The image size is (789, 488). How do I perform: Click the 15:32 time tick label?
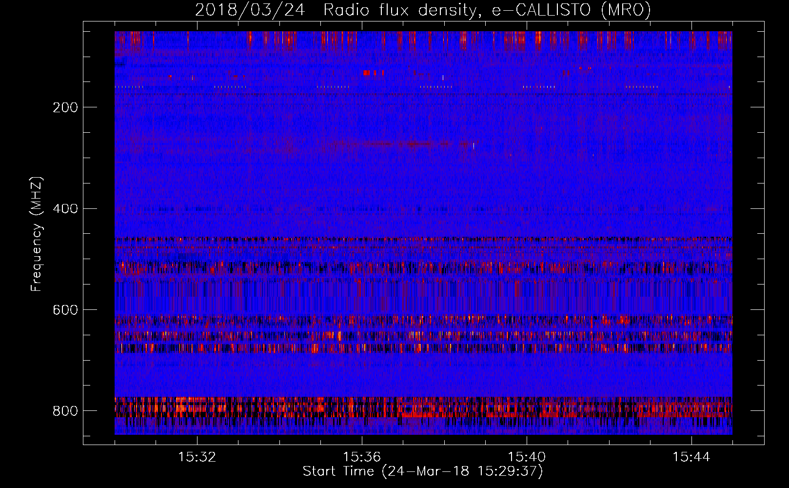point(197,457)
